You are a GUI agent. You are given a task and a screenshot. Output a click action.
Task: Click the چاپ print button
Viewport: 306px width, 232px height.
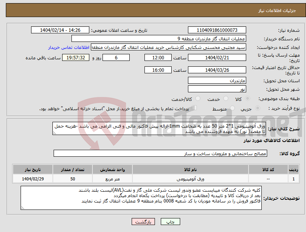[170, 222]
